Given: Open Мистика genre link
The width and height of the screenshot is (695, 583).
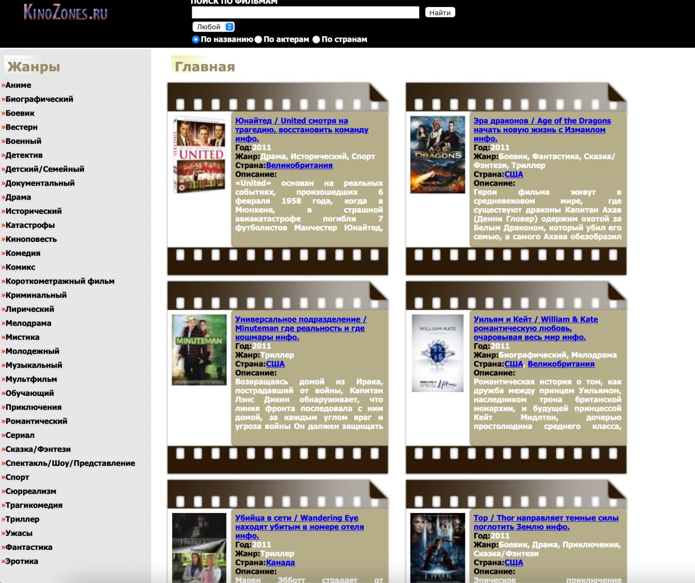Looking at the screenshot, I should [x=22, y=337].
